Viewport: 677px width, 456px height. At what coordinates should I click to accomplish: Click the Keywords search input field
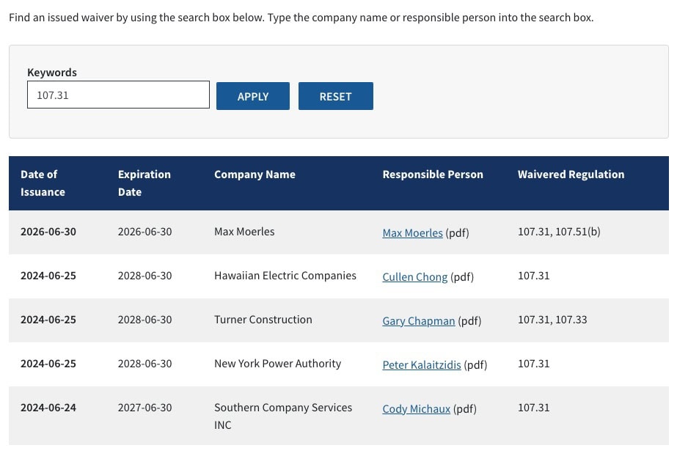(x=118, y=95)
